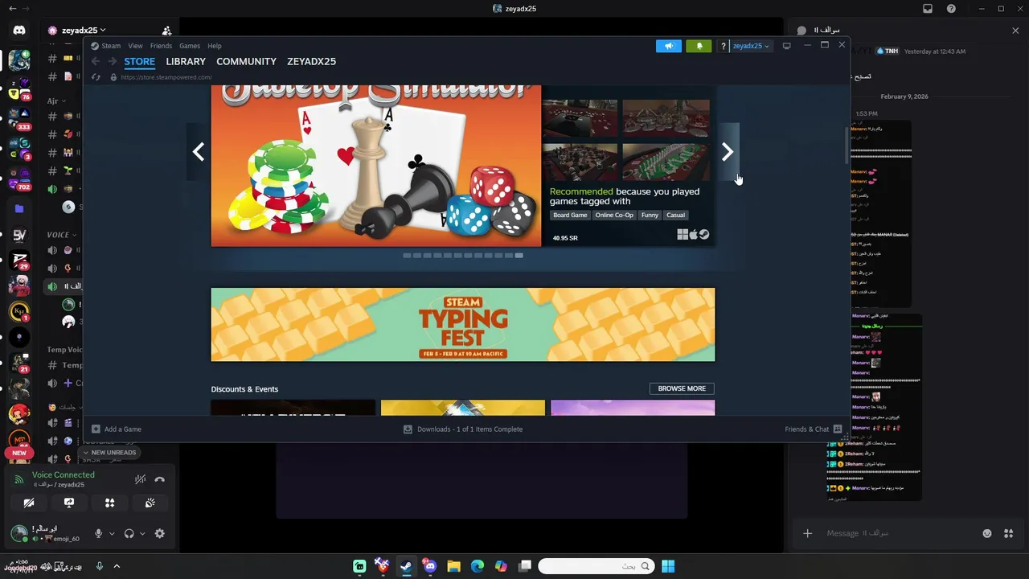Viewport: 1029px width, 579px height.
Task: Open Friends & Chat in Steam
Action: coord(814,429)
